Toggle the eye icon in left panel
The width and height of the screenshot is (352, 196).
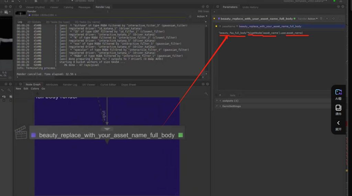(4, 97)
